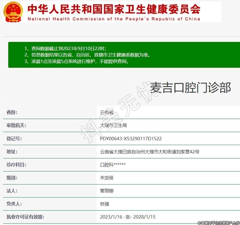The height and width of the screenshot is (225, 240).
Task: Click the license validity date range
Action: (x=128, y=217)
